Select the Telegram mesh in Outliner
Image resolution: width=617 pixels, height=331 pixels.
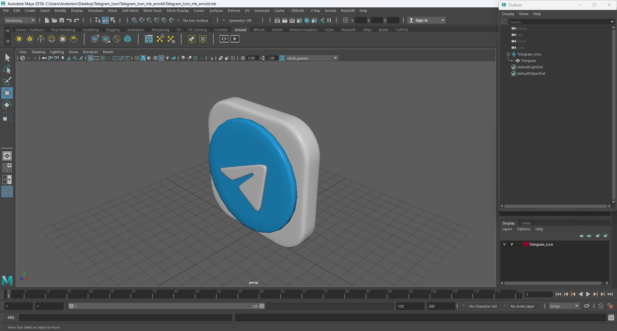click(x=528, y=61)
